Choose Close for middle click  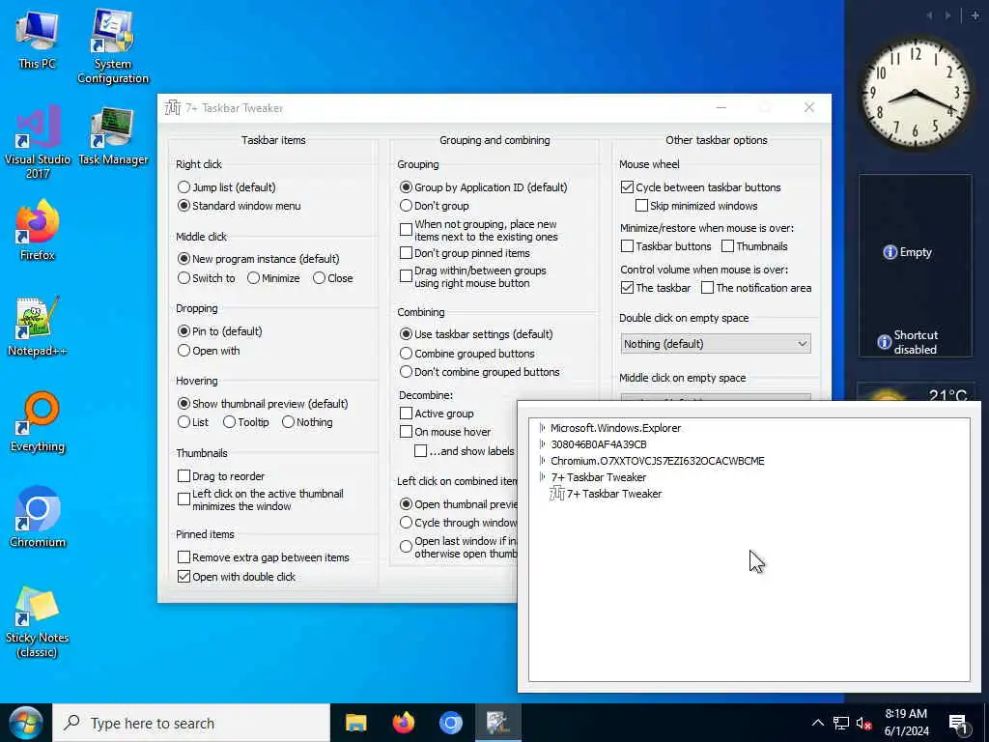point(319,278)
